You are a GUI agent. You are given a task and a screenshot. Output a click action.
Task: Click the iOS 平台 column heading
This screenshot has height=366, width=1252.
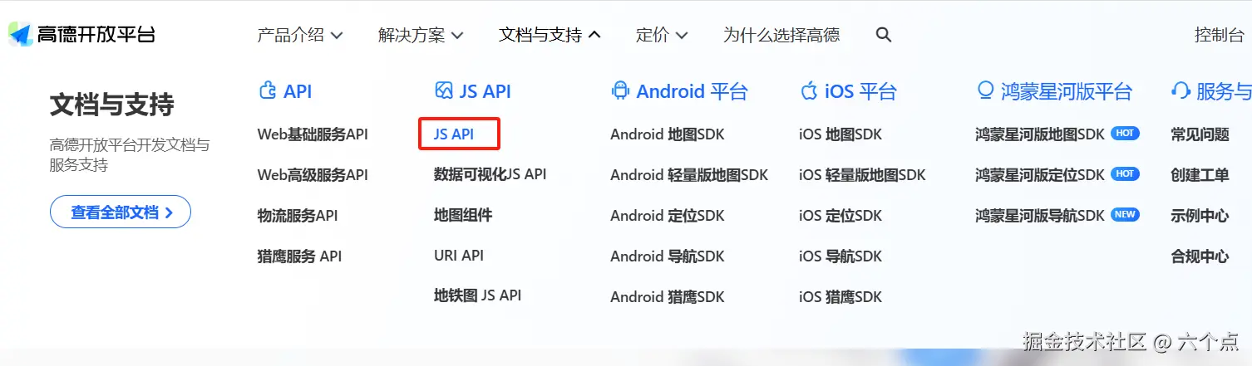pyautogui.click(x=861, y=91)
